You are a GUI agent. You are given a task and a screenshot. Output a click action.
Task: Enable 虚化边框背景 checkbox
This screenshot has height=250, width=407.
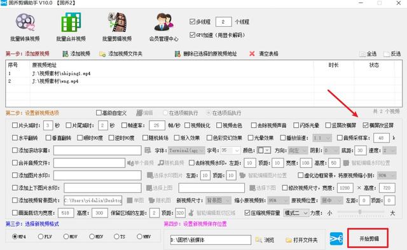pyautogui.click(x=300, y=176)
